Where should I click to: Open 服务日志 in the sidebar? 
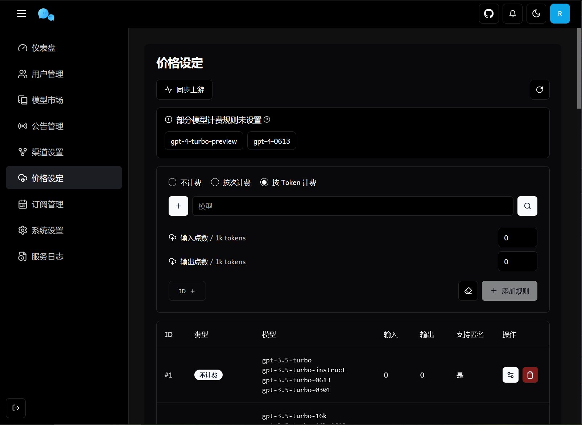(64, 256)
